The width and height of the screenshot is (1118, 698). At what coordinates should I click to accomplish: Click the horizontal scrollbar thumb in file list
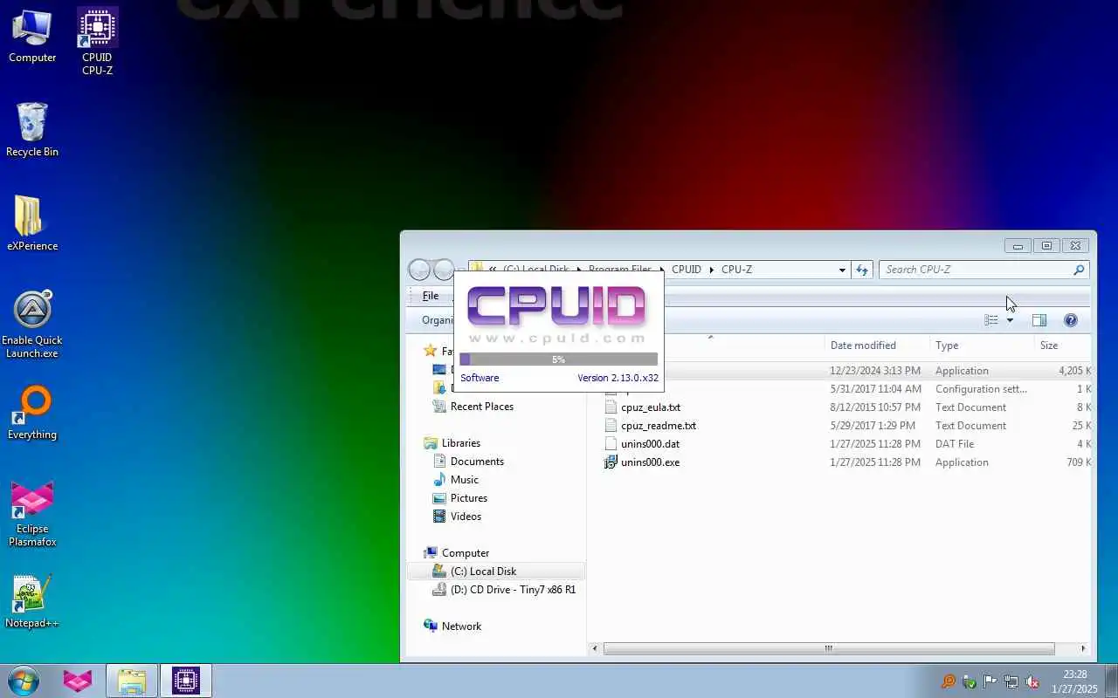(x=828, y=649)
